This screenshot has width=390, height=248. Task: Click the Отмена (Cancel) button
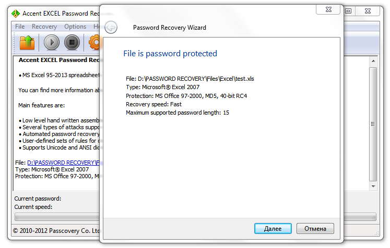pos(315,228)
